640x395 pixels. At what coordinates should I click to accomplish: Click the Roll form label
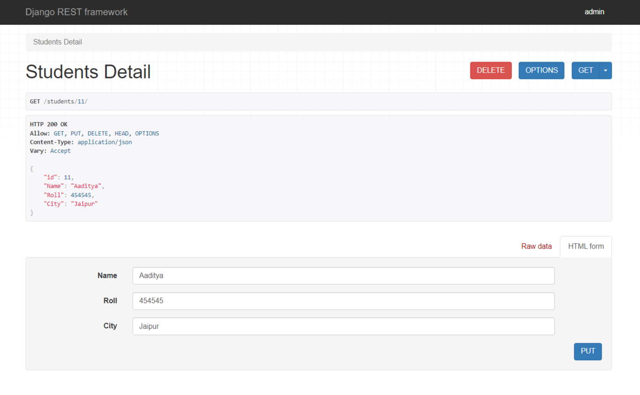[x=110, y=301]
